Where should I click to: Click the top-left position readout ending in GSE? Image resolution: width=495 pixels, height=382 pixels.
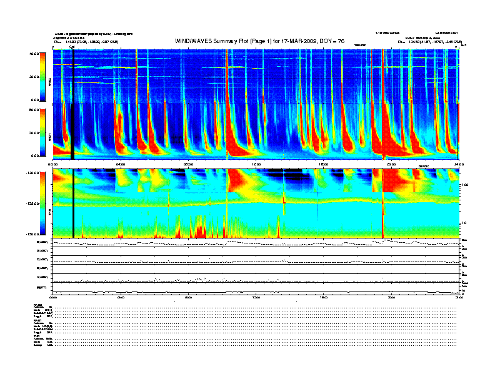pos(86,42)
